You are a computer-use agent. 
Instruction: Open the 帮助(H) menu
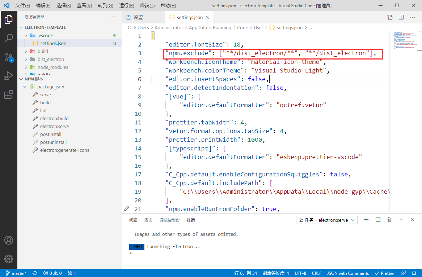coord(168,6)
